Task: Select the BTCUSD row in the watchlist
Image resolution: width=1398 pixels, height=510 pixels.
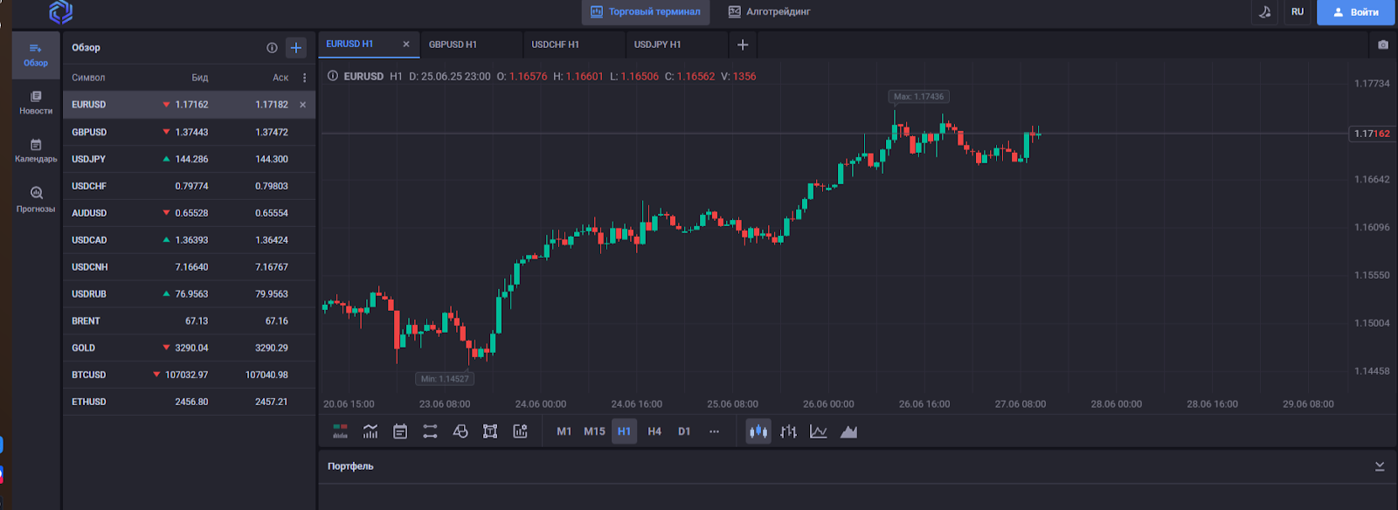Action: point(189,376)
